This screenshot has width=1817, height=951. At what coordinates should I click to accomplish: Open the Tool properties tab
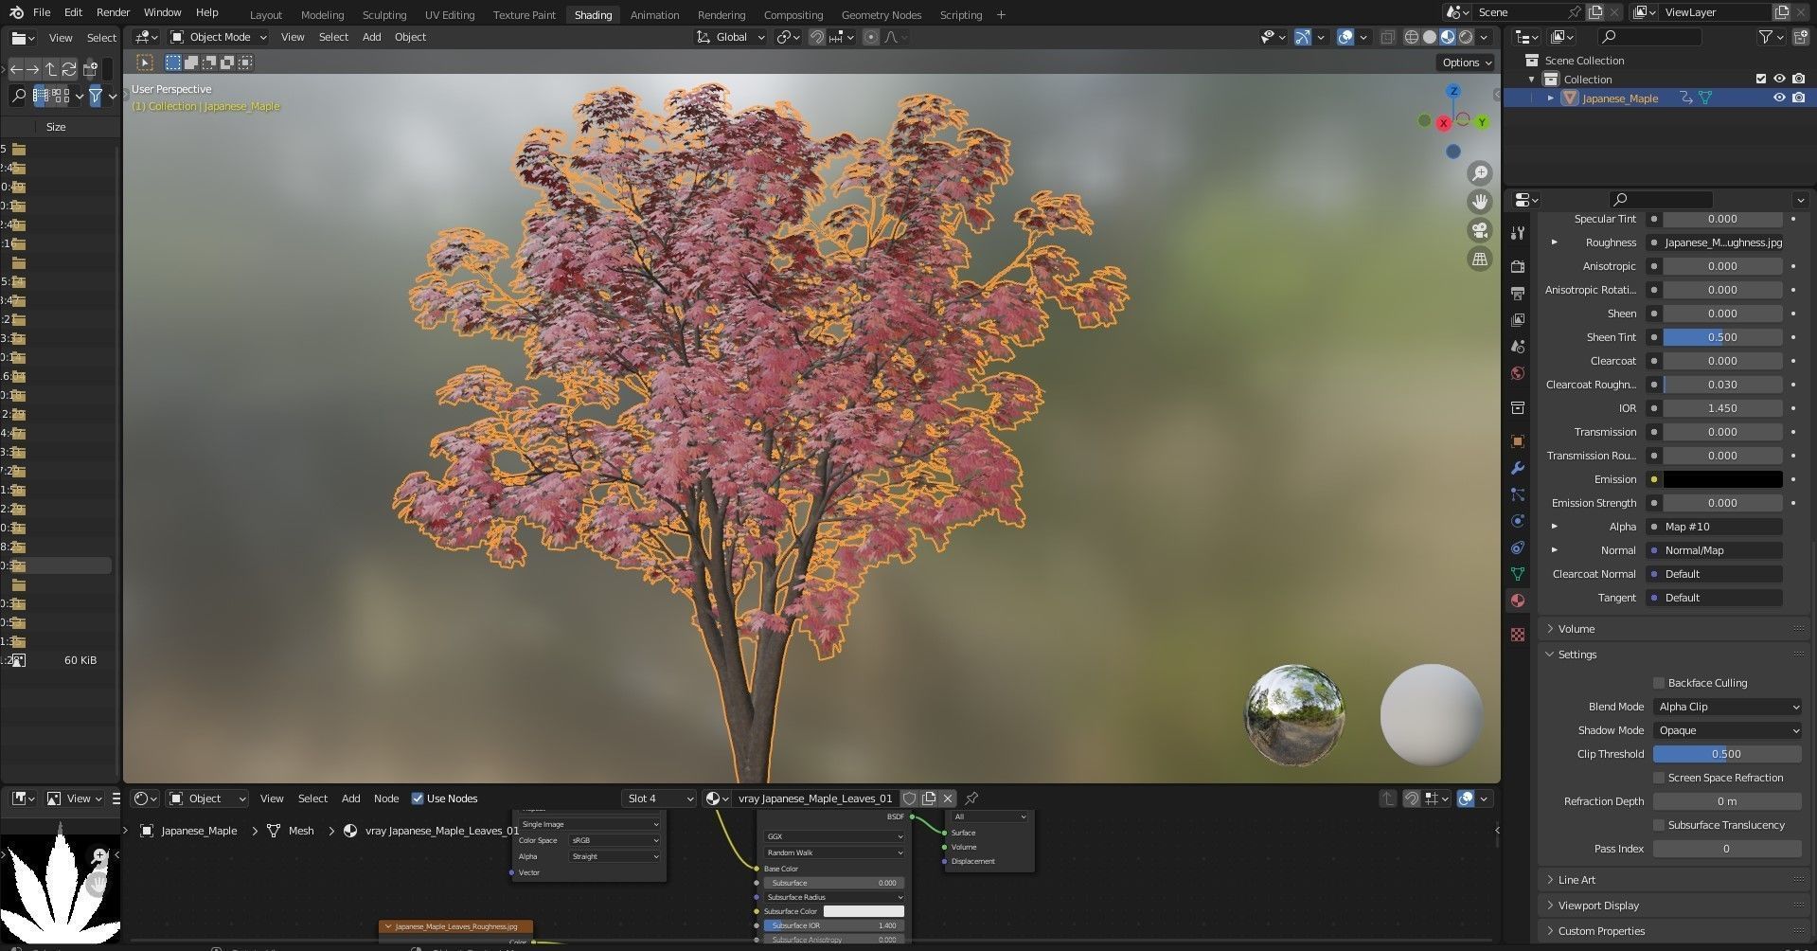1518,233
